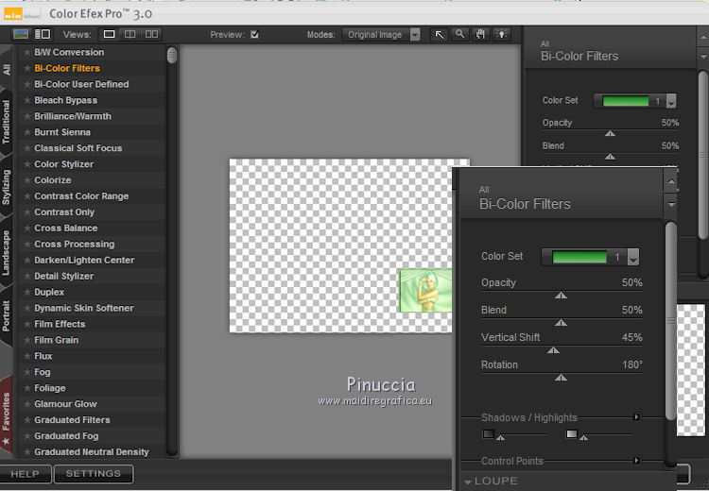The width and height of the screenshot is (709, 491).
Task: Select the arrow pointer tool
Action: point(439,34)
